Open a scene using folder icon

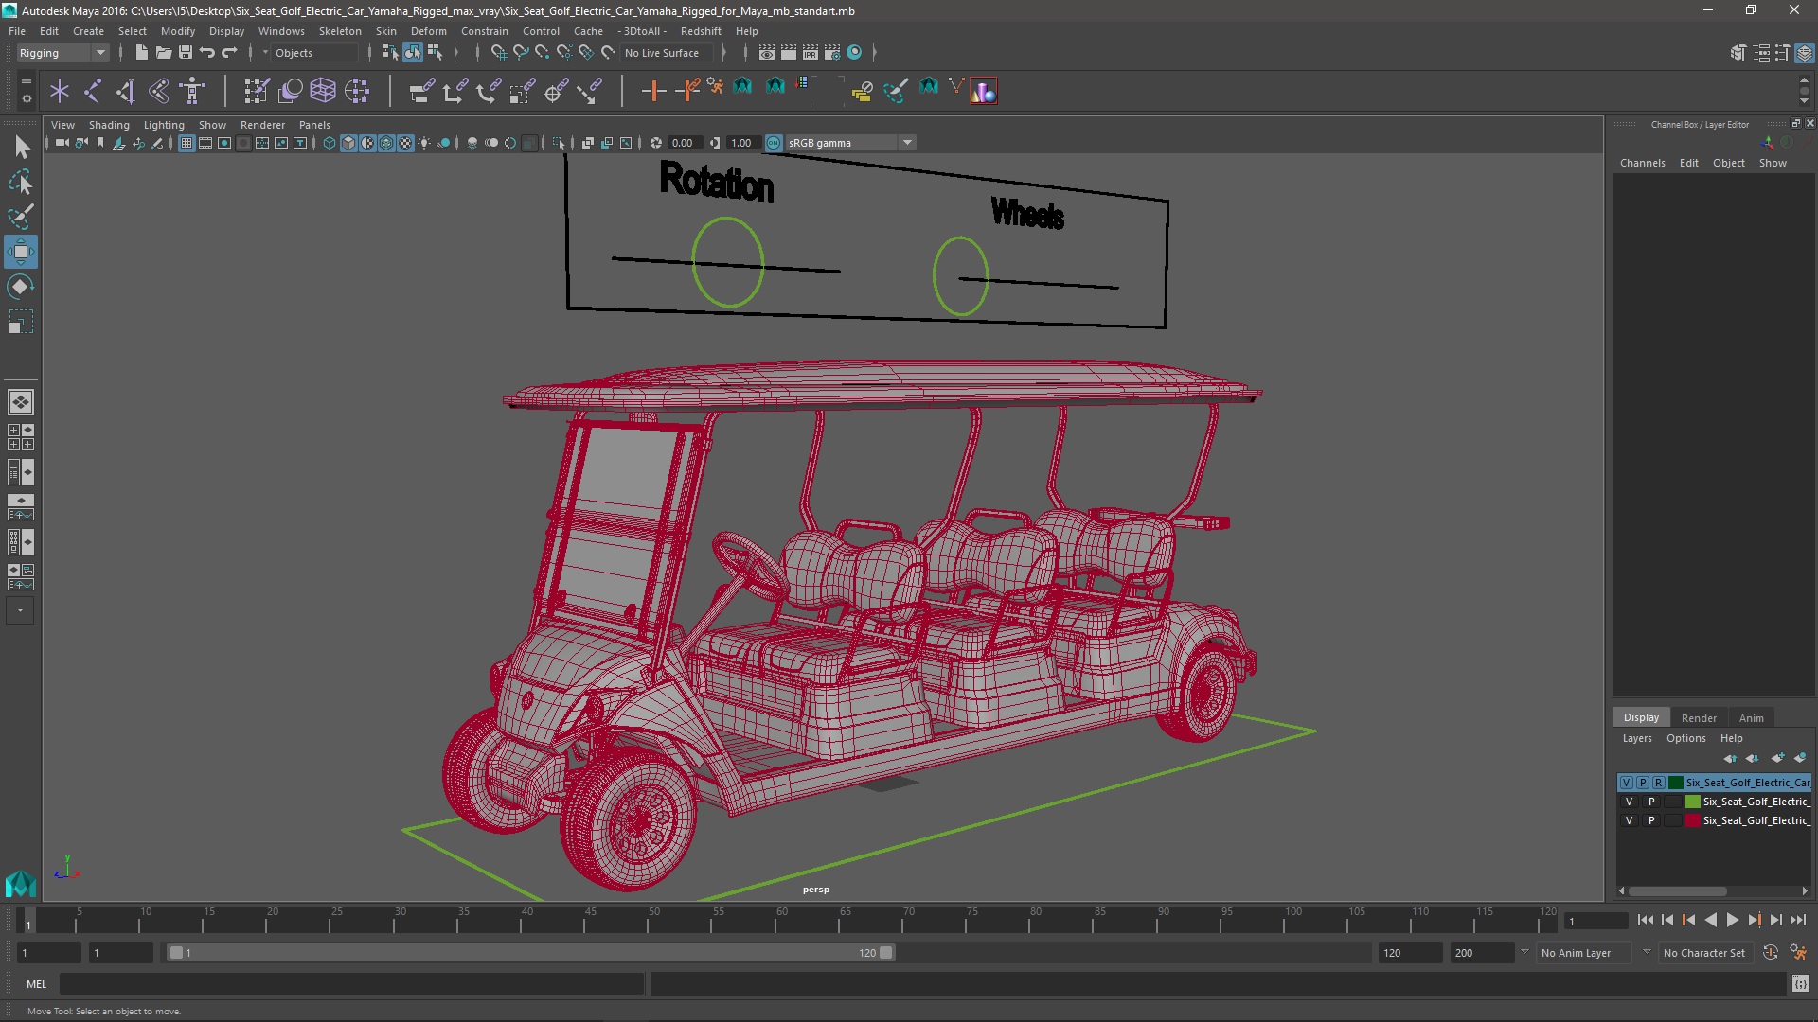pos(163,53)
